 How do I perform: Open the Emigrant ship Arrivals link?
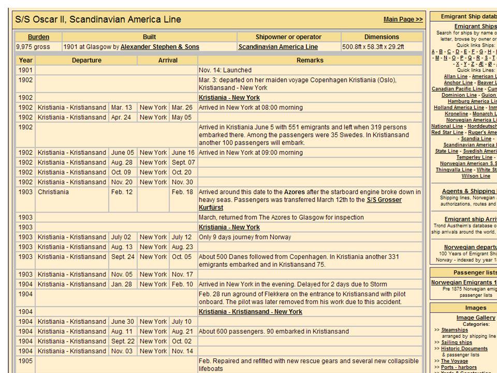click(471, 219)
